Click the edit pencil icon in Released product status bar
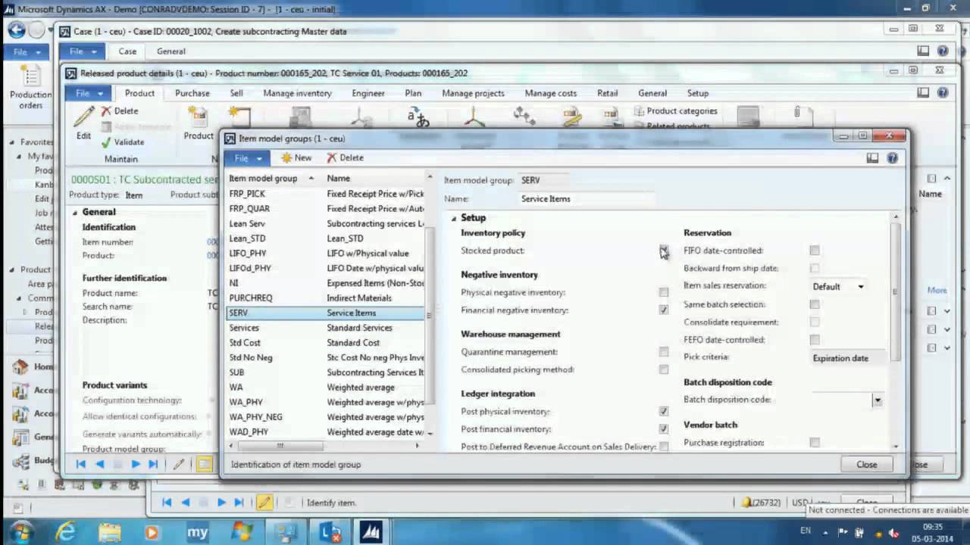The width and height of the screenshot is (970, 545). 179,464
